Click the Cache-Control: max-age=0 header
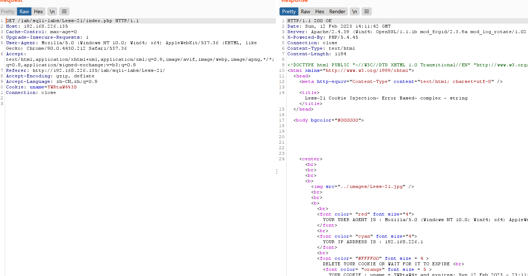Screen dimensions: 528x276 [x=41, y=32]
